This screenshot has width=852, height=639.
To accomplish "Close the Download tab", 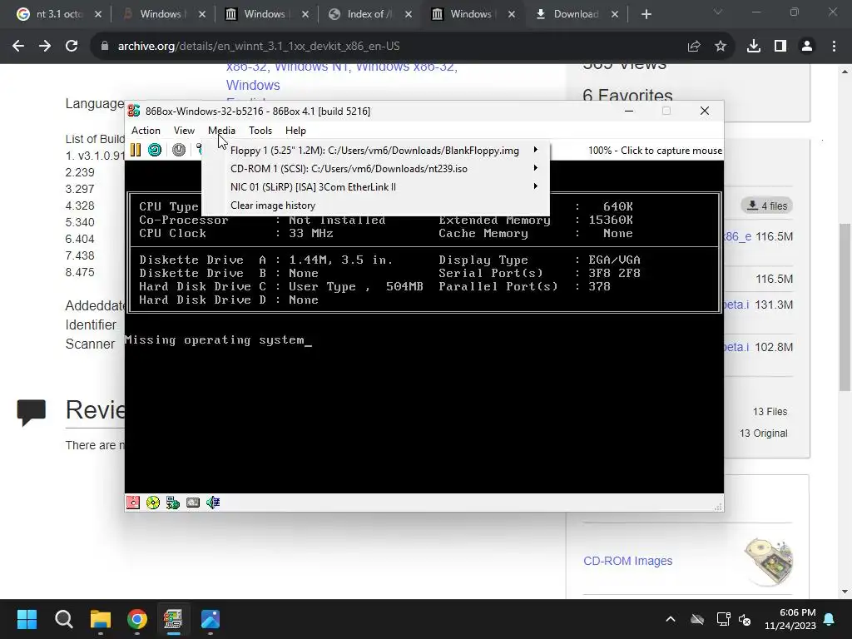I will (615, 14).
